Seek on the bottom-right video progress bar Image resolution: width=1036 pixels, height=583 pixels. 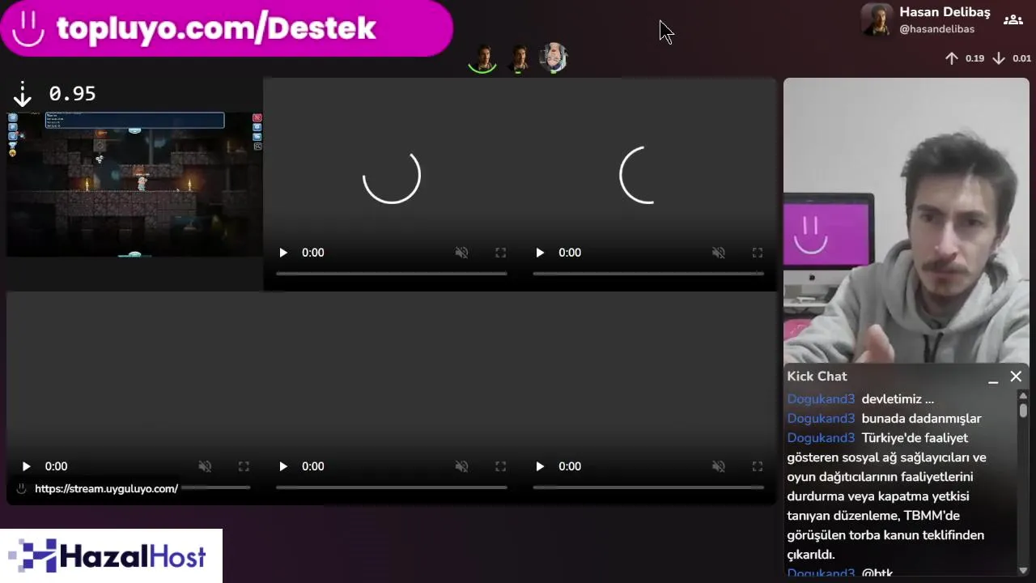[648, 487]
